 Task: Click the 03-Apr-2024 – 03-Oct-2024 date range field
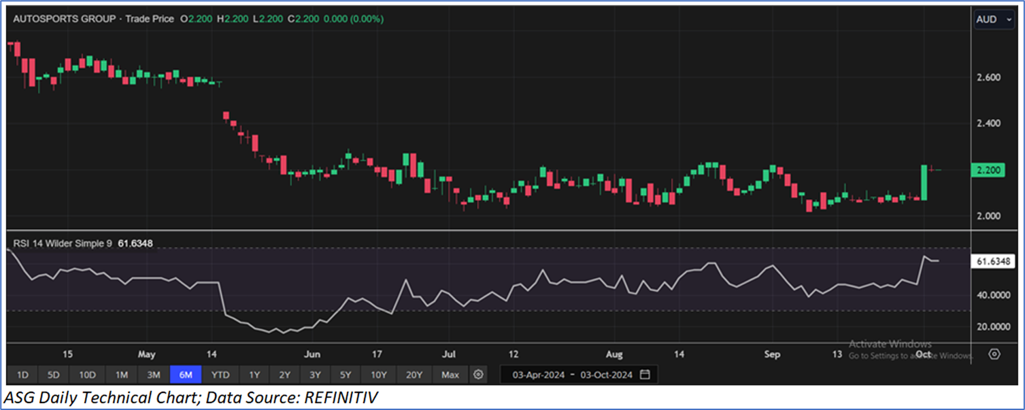579,375
